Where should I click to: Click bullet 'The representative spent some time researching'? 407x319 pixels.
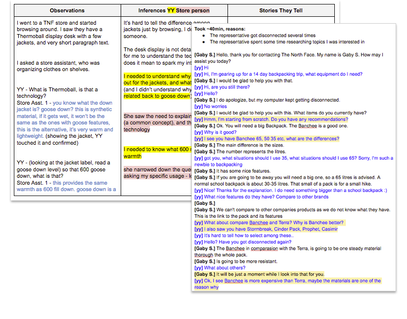287,42
